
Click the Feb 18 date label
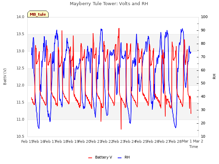coord(61,141)
